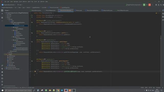Screen dimensions: 164x92
Task: Open the Maven tool window icon
Action: pos(163,20)
